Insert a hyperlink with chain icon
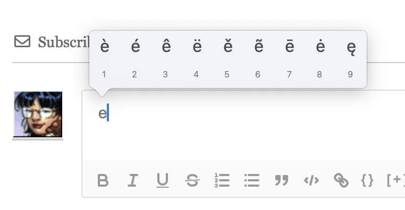This screenshot has height=210, width=405. tap(341, 180)
